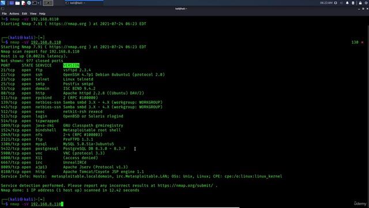This screenshot has width=369, height=208.
Task: Click the vsftpd 2.3.4 version text
Action: 77,70
